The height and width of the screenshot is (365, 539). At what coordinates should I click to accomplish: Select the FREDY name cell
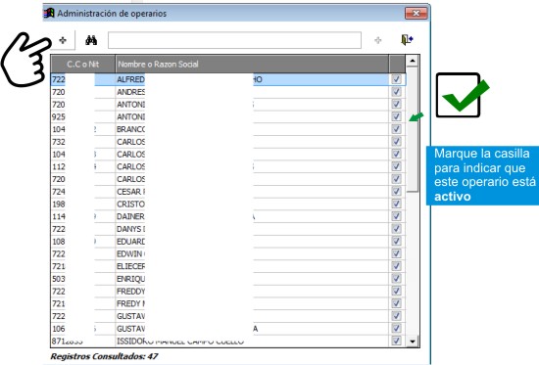[x=252, y=303]
